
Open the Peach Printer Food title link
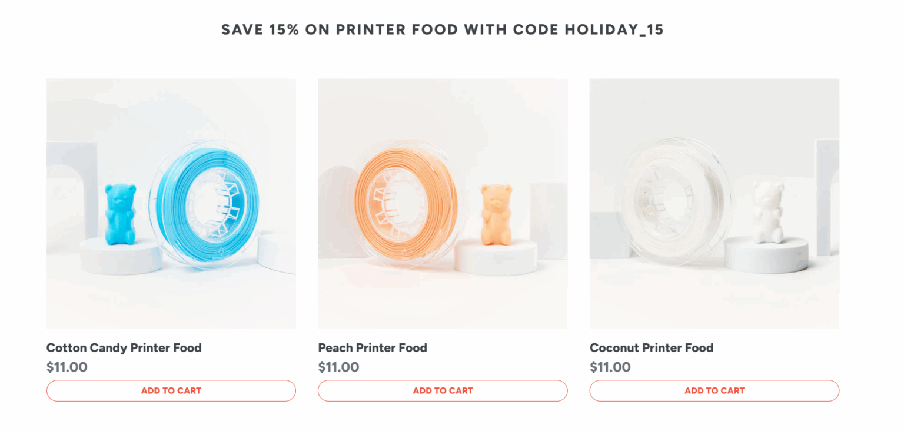click(x=373, y=348)
